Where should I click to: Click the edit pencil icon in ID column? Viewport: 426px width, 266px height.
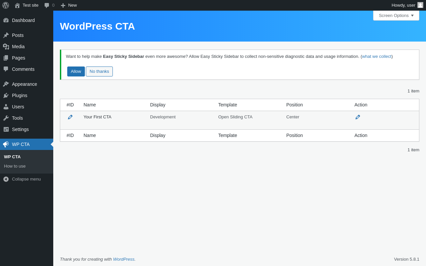coord(70,117)
